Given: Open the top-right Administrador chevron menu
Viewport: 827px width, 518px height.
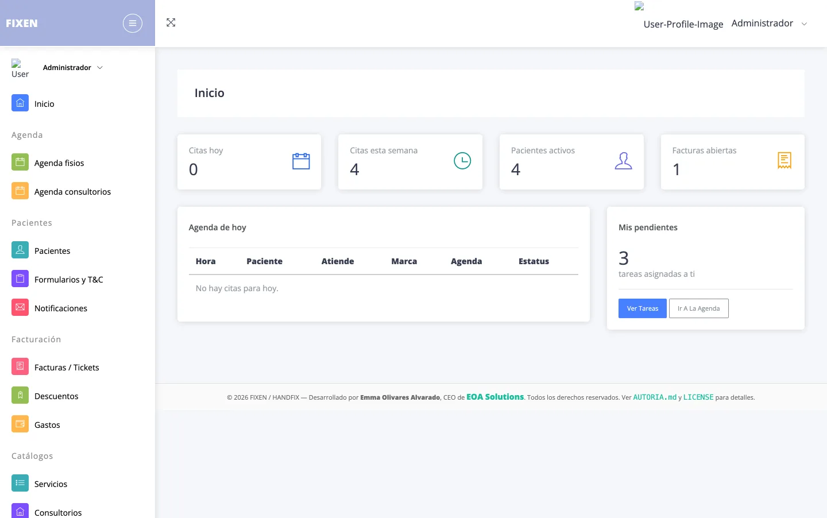Looking at the screenshot, I should (x=804, y=24).
